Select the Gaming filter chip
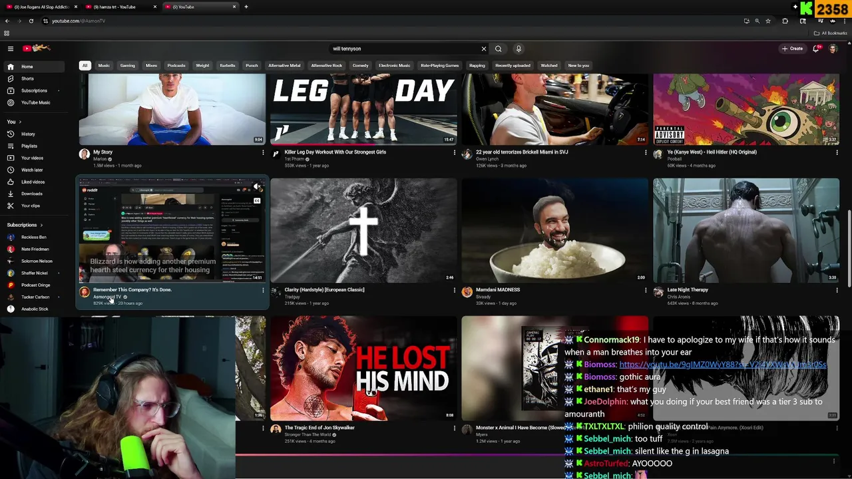The image size is (852, 479). [128, 65]
